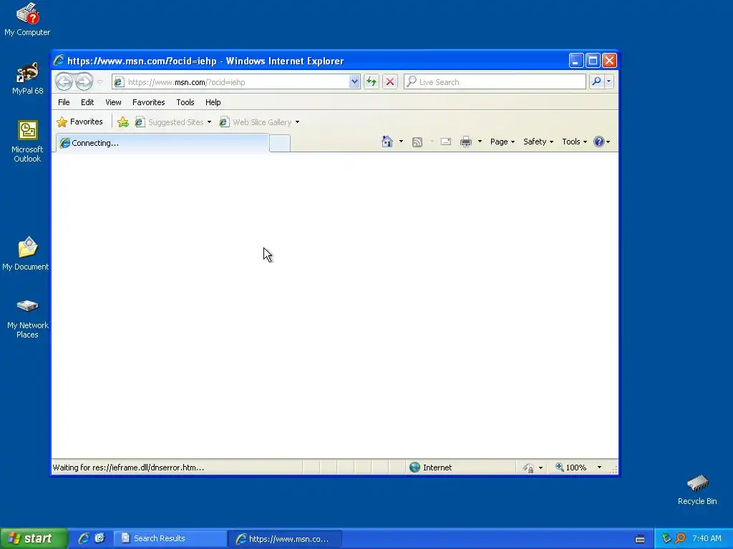Expand the zoom level dropdown arrow
The image size is (733, 549).
599,468
